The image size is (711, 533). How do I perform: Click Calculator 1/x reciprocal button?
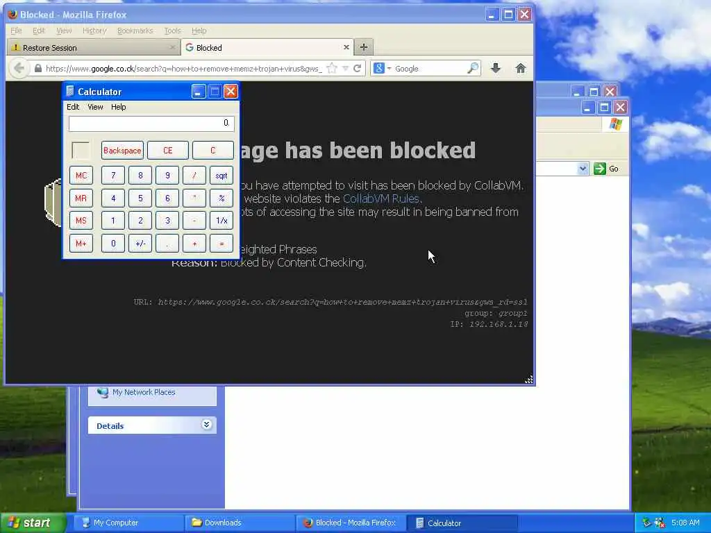(x=221, y=221)
